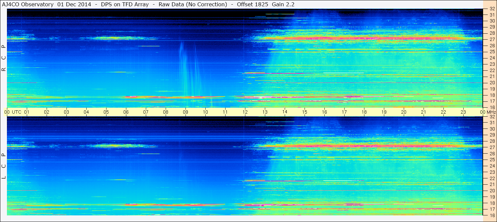Click the LCP vertical panel label

click(4, 166)
